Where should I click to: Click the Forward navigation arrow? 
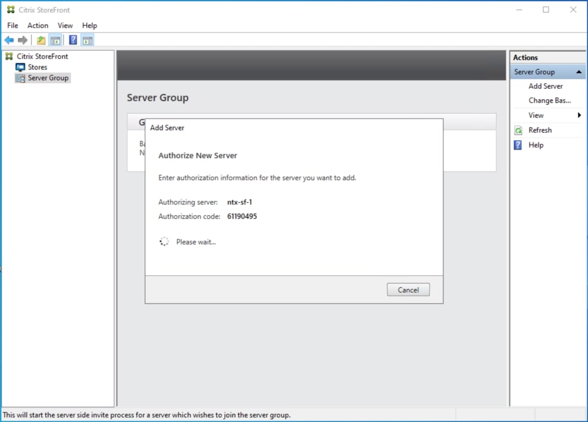(x=23, y=40)
